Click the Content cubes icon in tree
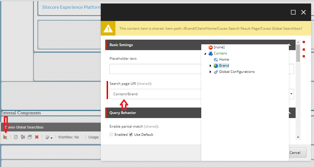Screen dimensions: 314x167 [211, 54]
